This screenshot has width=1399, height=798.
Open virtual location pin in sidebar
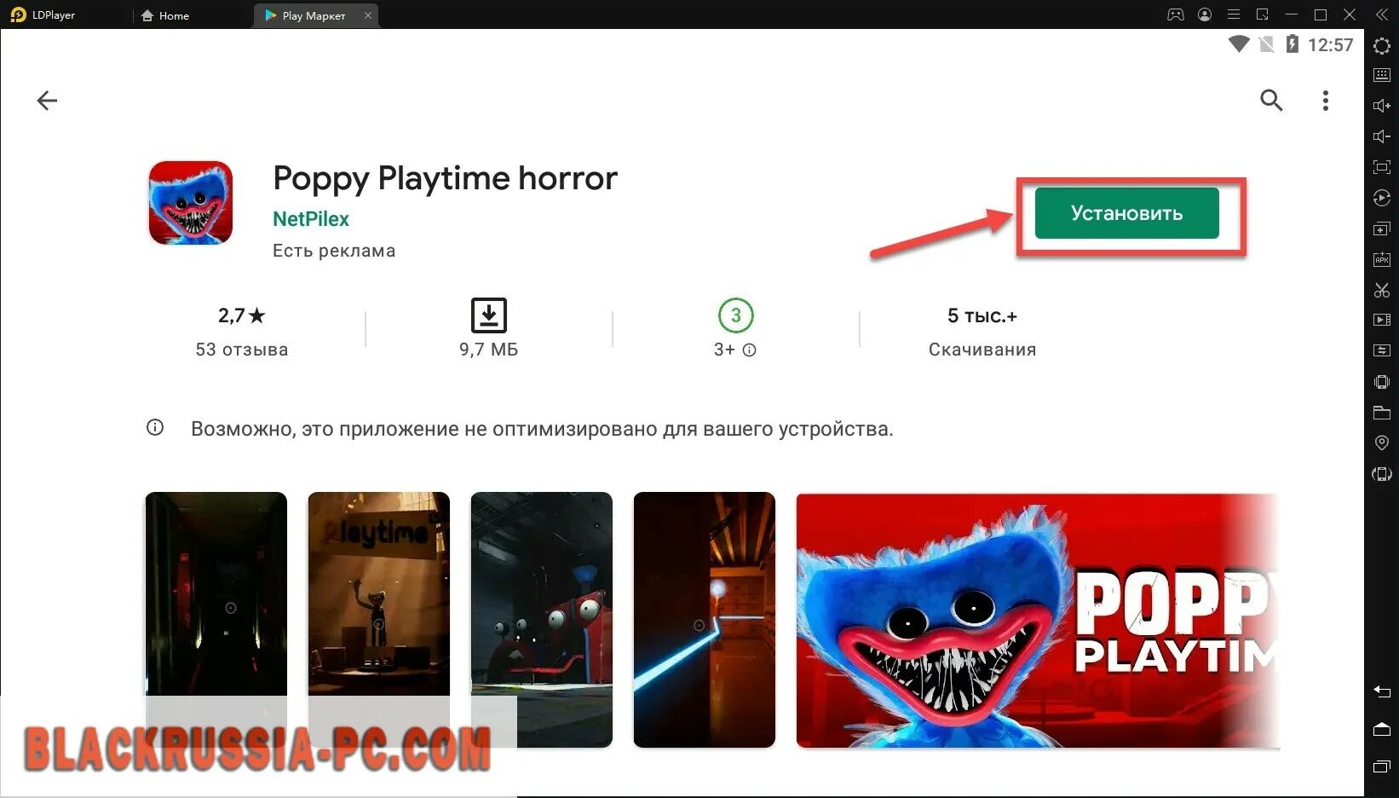(1382, 443)
